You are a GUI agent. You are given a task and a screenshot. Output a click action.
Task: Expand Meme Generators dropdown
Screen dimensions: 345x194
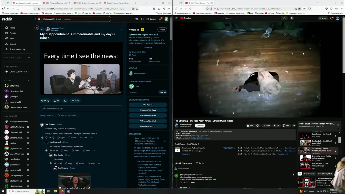(x=148, y=126)
